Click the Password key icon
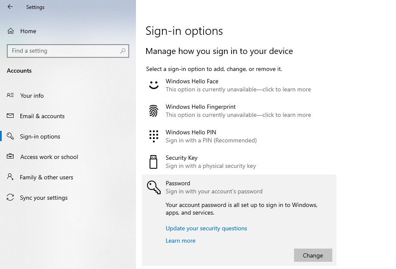The image size is (396, 269). coord(153,187)
